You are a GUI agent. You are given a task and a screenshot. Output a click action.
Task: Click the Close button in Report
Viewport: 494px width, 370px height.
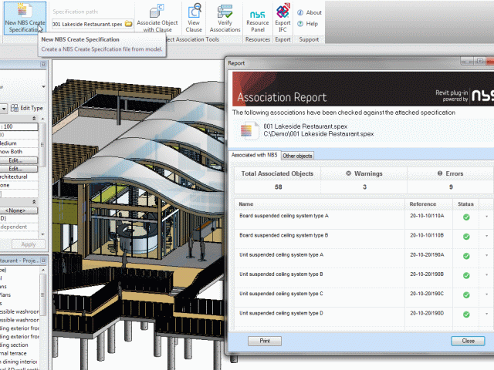coord(468,341)
